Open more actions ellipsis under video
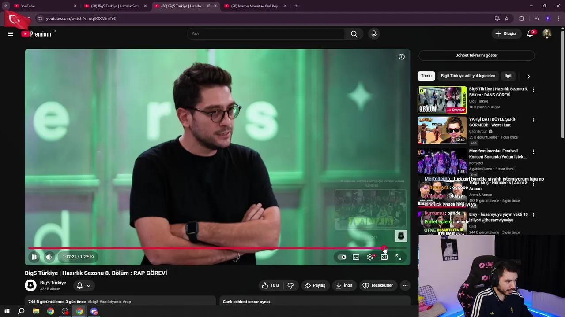Screen dimensions: 565x317 coord(405,285)
